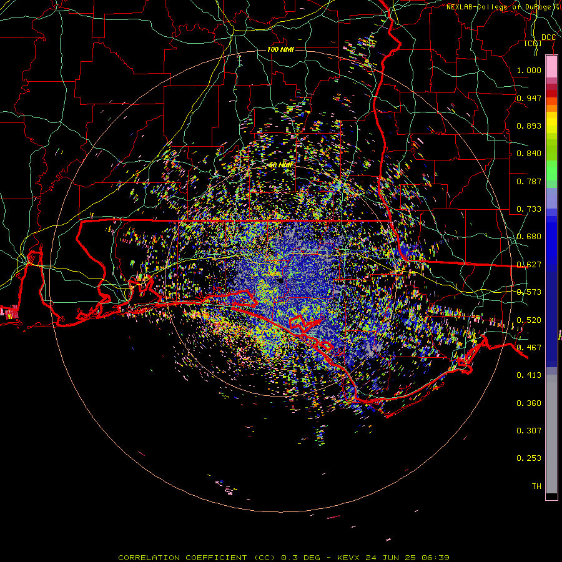
Task: Click the 0.360 scale label
Action: pyautogui.click(x=529, y=403)
